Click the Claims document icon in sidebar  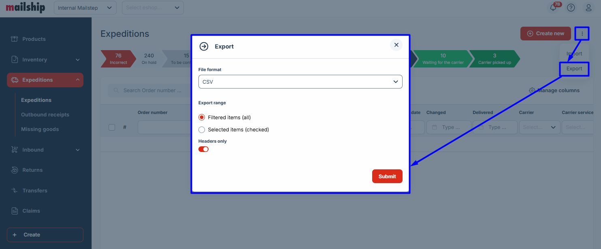click(15, 211)
